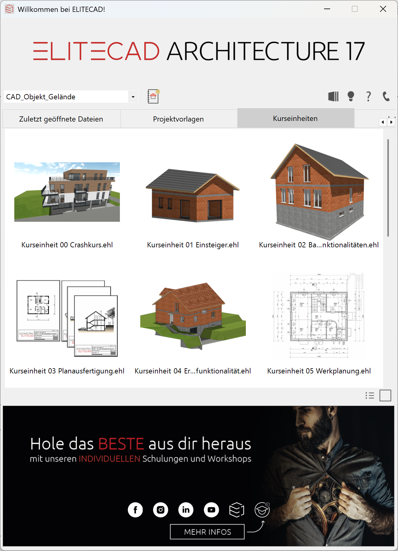Screen dimensions: 398x551
Task: Click the tab scroll left arrow
Action: pyautogui.click(x=383, y=122)
